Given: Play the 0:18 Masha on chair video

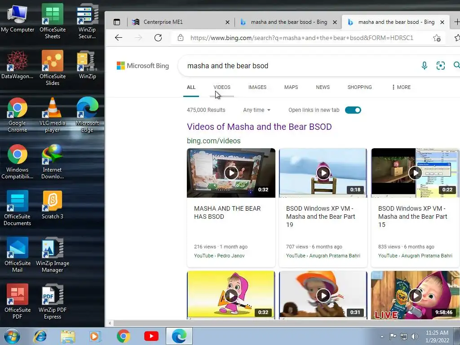Looking at the screenshot, I should coord(323,173).
